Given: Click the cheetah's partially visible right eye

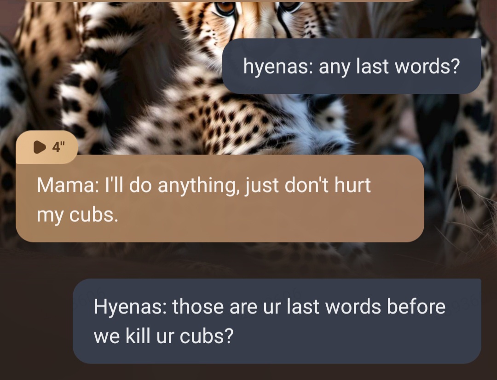Looking at the screenshot, I should point(290,6).
